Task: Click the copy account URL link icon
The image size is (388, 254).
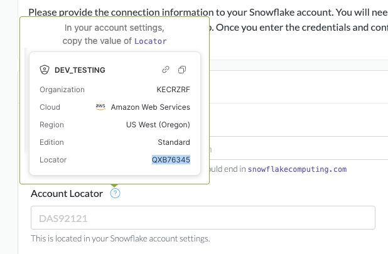Action: tap(166, 70)
